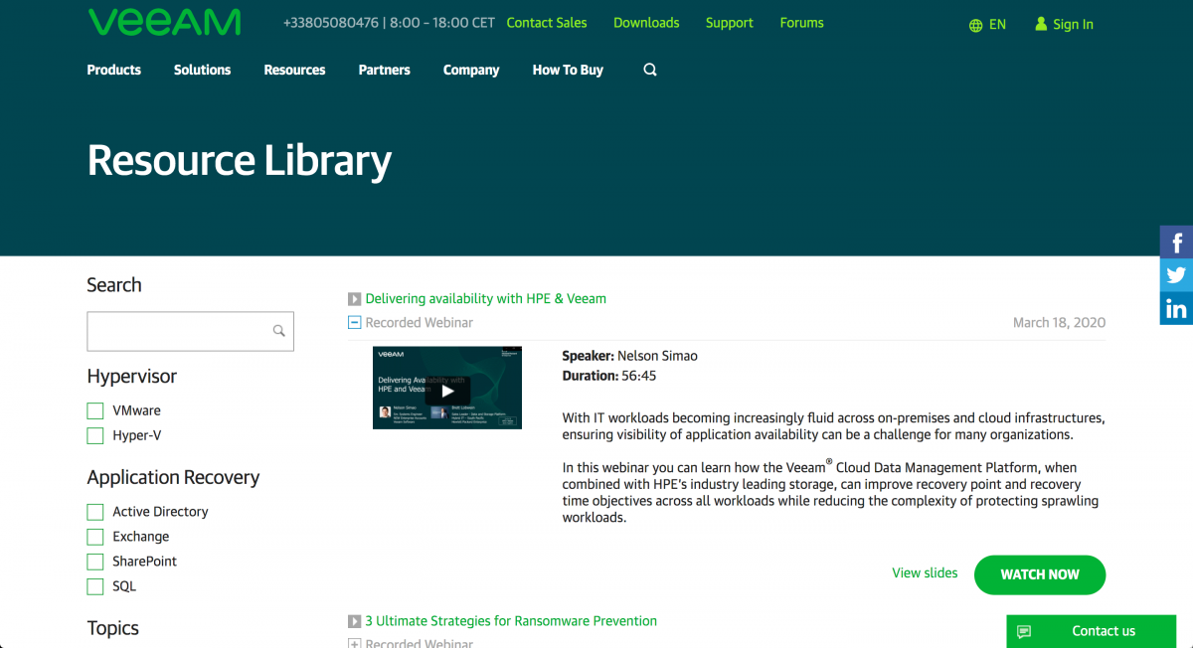Visit the Forums link

(802, 23)
